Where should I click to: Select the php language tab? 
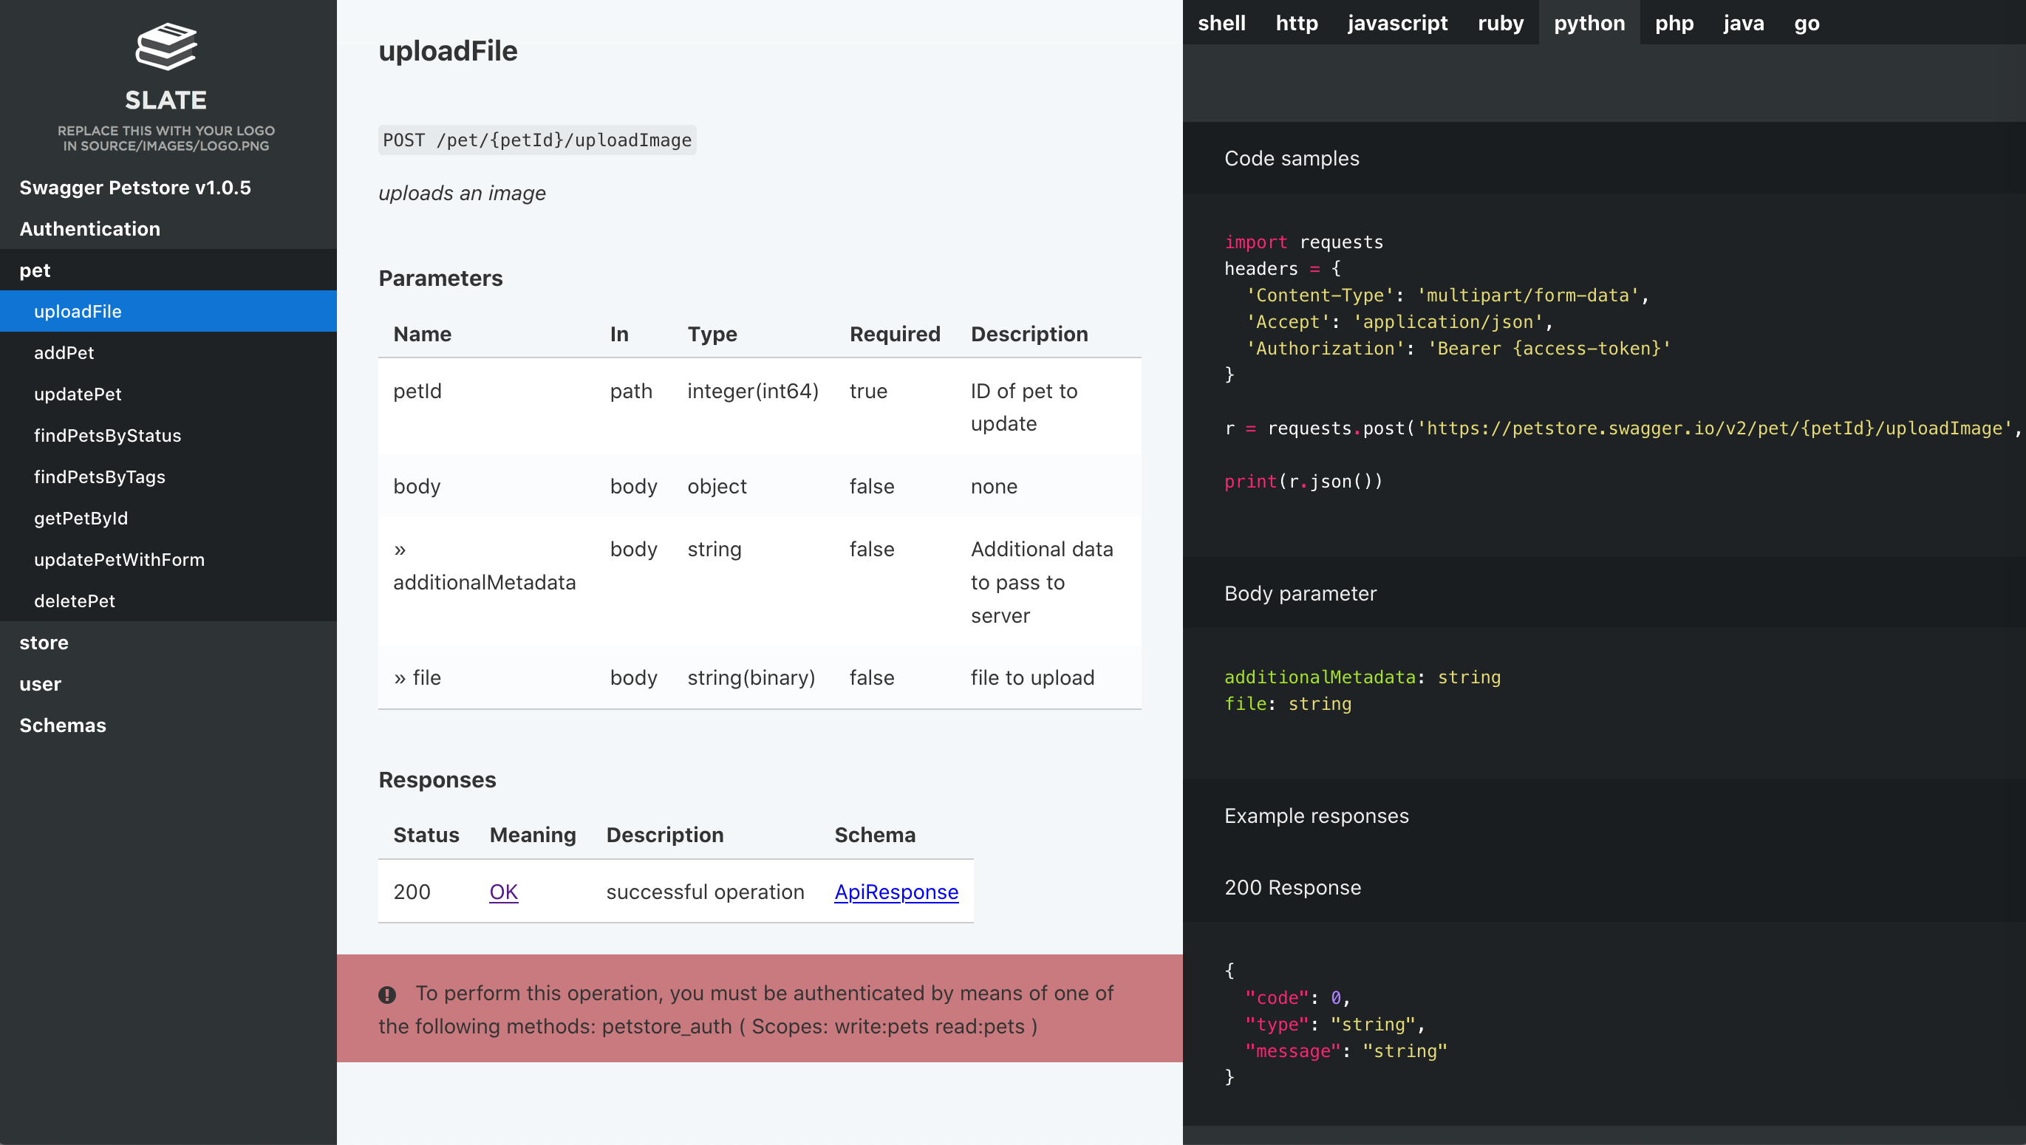pos(1674,23)
